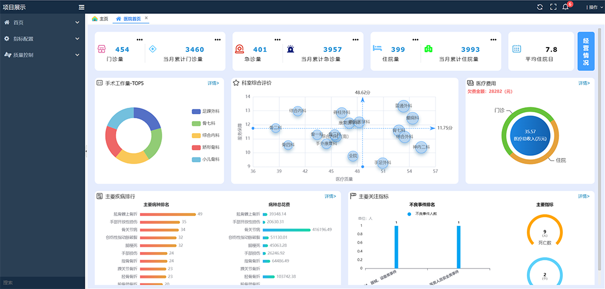Close the 医院首页 tab
Viewport: 605px width, 289px height.
click(x=146, y=18)
